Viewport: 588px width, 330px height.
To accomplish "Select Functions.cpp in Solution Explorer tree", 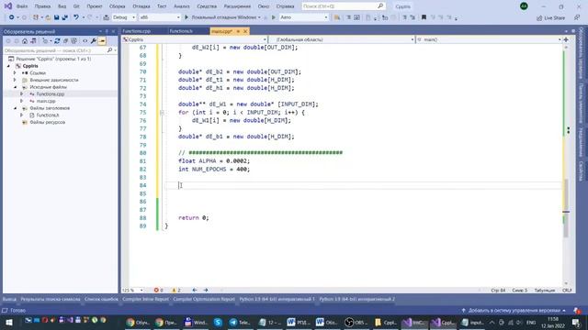I will coord(51,93).
